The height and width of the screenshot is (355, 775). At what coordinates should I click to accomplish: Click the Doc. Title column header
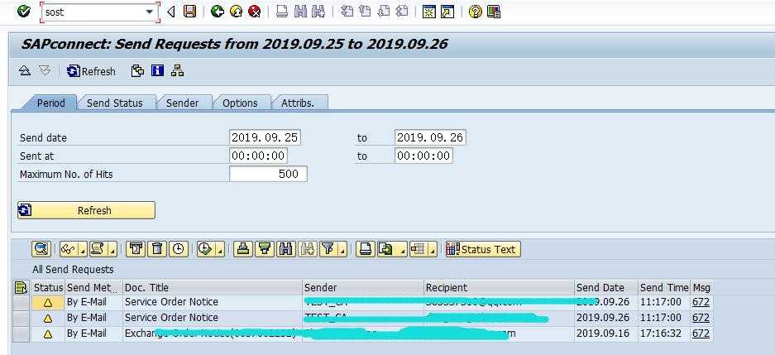pos(213,287)
